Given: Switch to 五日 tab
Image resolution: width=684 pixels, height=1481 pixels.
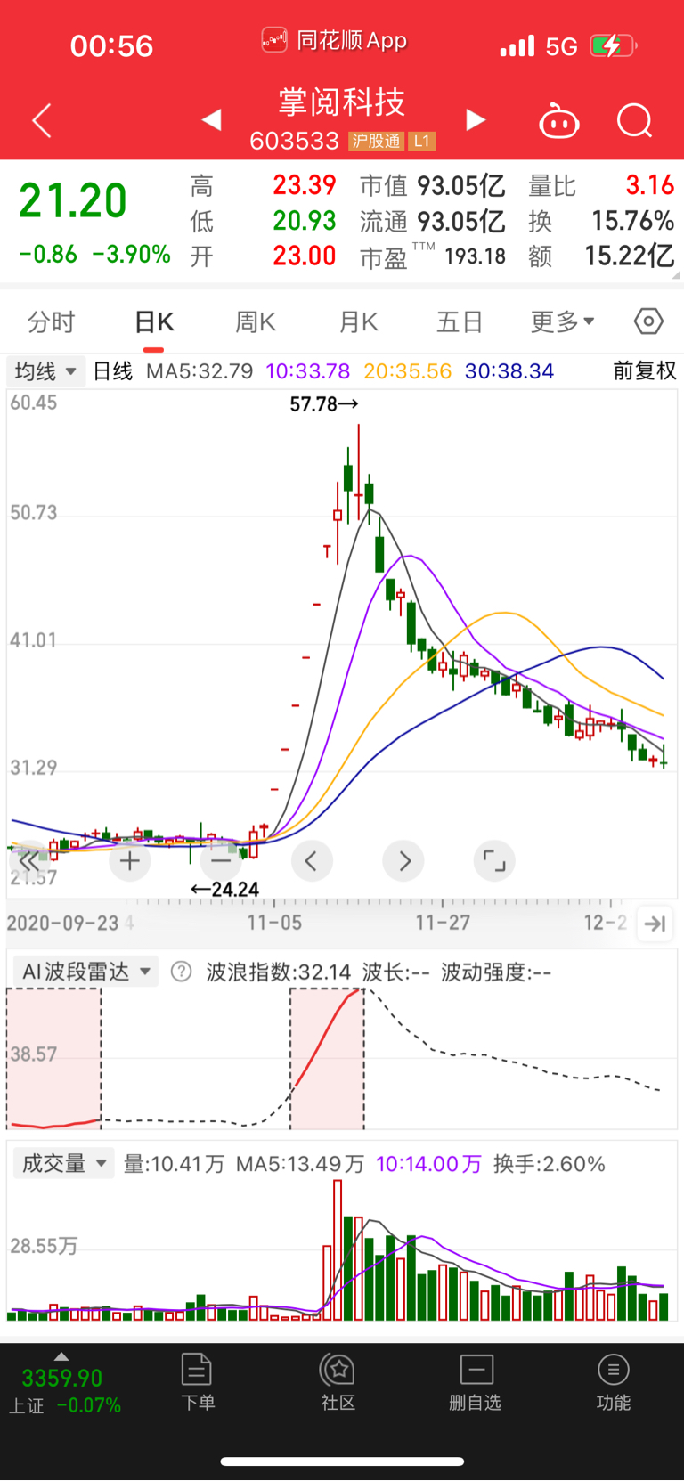Looking at the screenshot, I should tap(460, 321).
